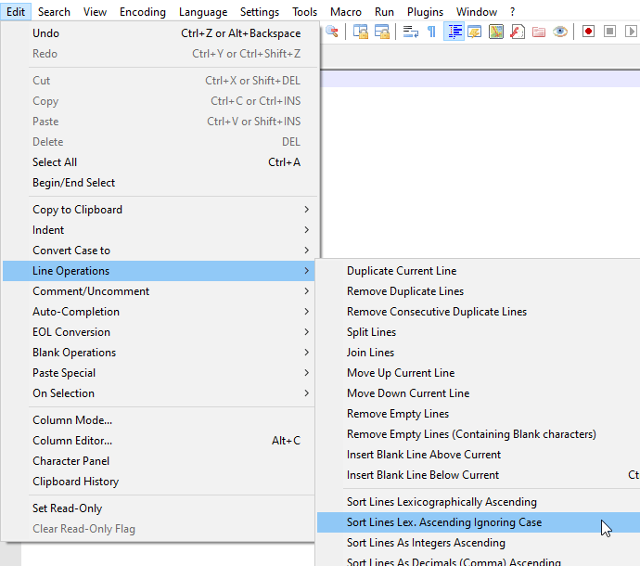Choose Remove Empty Lines (Containing Blank characters)

[x=479, y=434]
